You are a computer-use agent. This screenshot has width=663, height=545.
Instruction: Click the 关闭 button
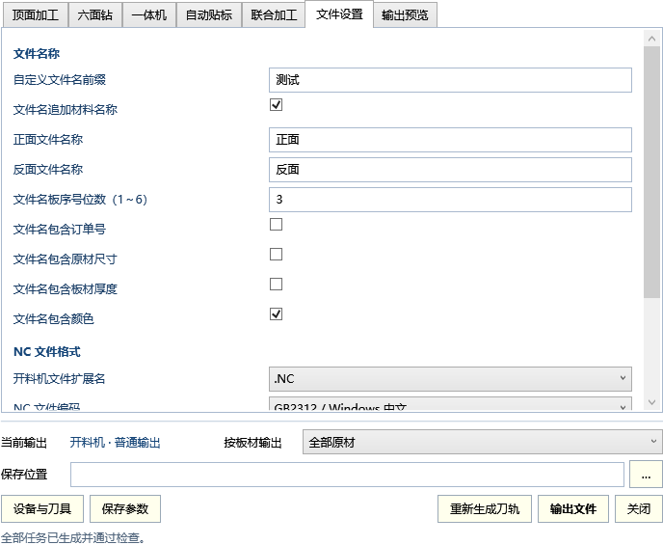[x=639, y=508]
